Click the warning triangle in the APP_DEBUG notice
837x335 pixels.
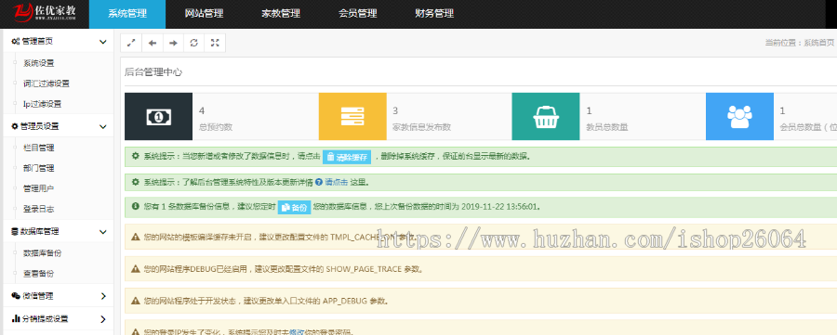pos(136,301)
